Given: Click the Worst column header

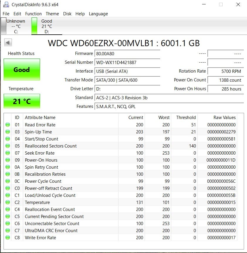Looking at the screenshot, I should pos(158,118).
